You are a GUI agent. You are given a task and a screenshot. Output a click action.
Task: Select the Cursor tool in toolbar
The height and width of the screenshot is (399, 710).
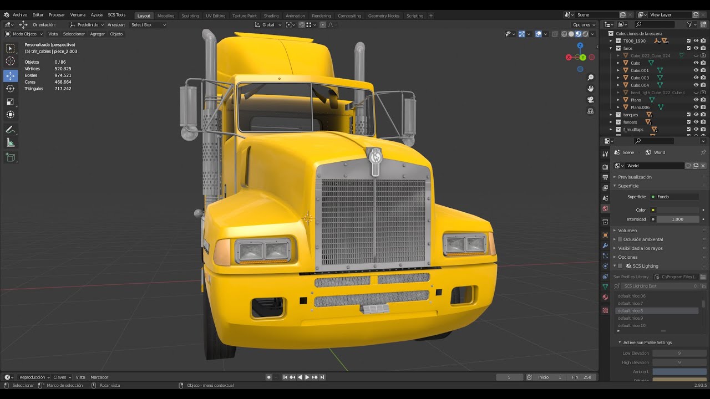click(10, 62)
